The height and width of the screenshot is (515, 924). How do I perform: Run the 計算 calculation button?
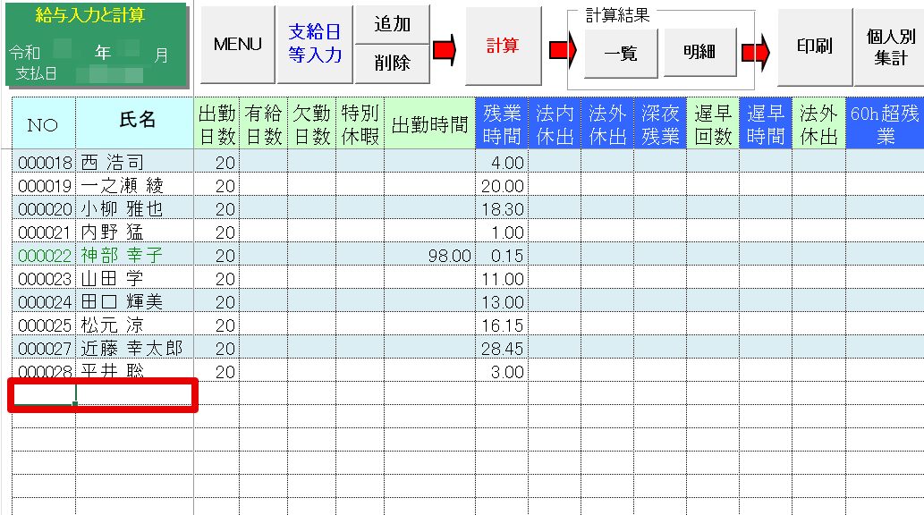click(x=503, y=45)
